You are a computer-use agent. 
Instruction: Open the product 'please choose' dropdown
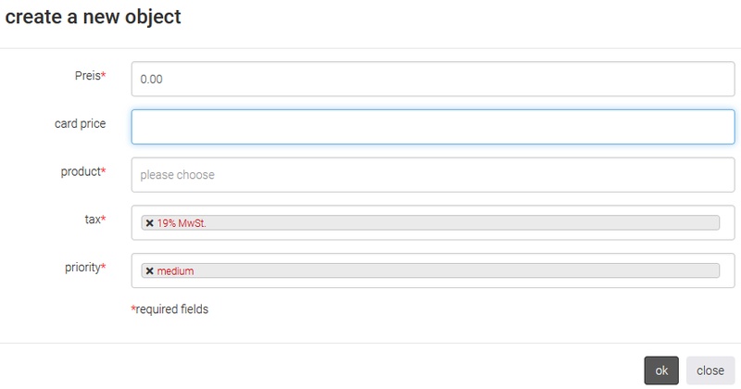(x=433, y=175)
